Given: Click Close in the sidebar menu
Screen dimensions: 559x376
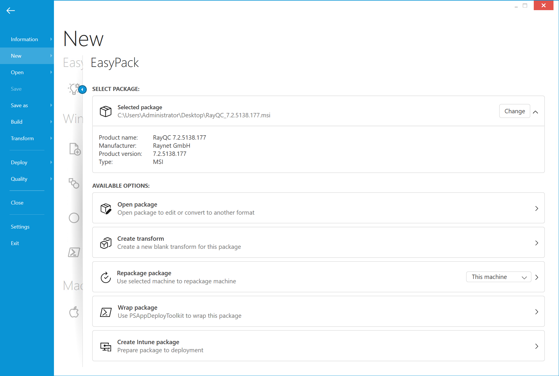Looking at the screenshot, I should point(27,203).
